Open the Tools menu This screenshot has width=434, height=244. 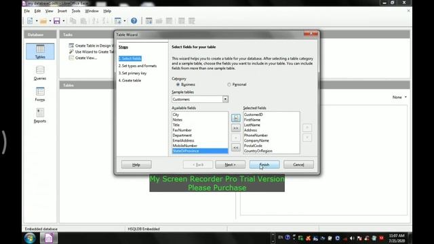point(76,11)
